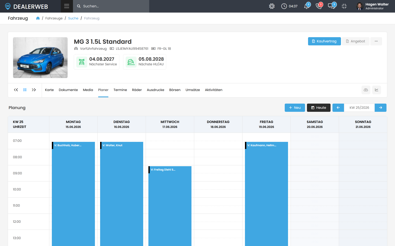Click the KW 25/2026 week field
The image size is (395, 246).
pyautogui.click(x=359, y=108)
